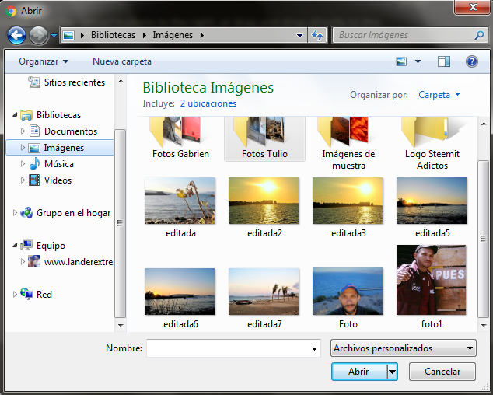Click Imágenes in the address breadcrumb
493x395 pixels.
(x=173, y=35)
